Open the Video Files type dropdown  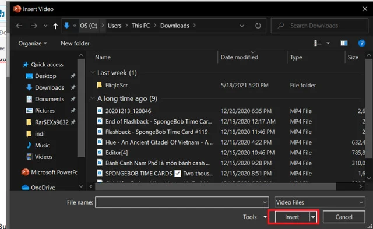pyautogui.click(x=320, y=202)
